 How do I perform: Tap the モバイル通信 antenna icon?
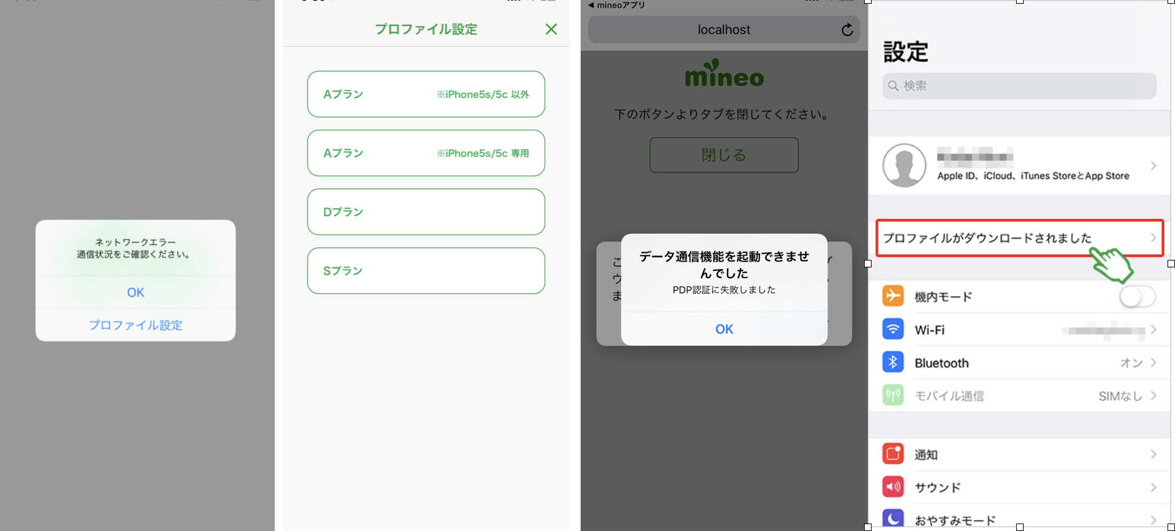tap(893, 395)
